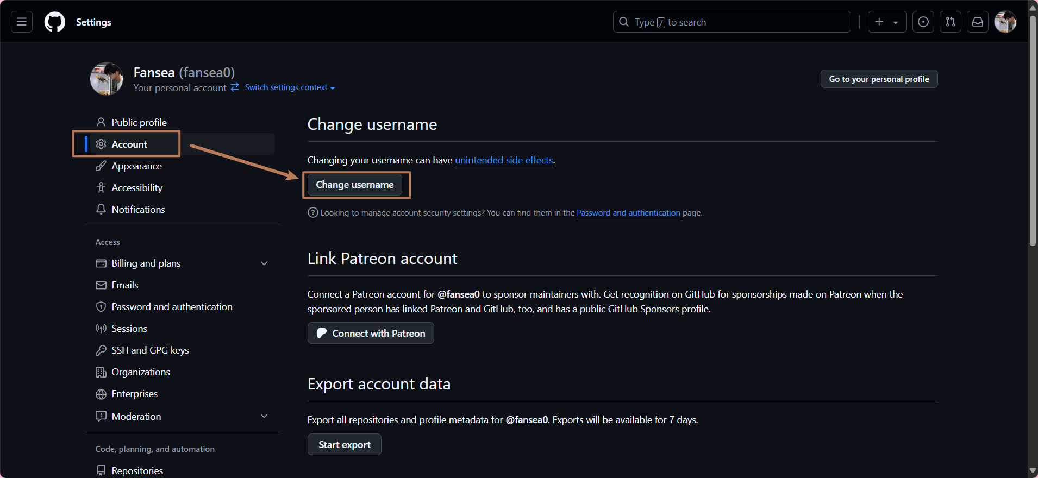1038x478 pixels.
Task: Open the hamburger navigation menu
Action: [x=22, y=22]
